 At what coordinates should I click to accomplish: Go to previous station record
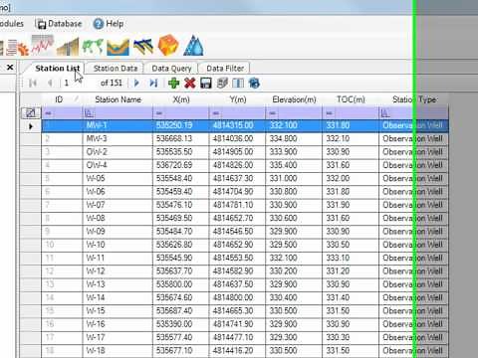pos(50,83)
